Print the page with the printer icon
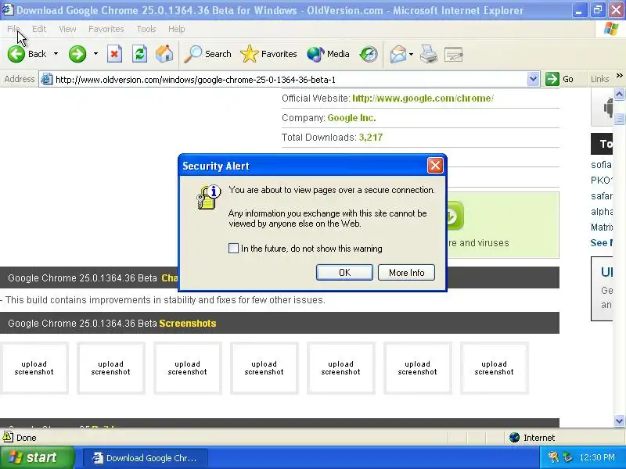The image size is (626, 469). click(429, 54)
